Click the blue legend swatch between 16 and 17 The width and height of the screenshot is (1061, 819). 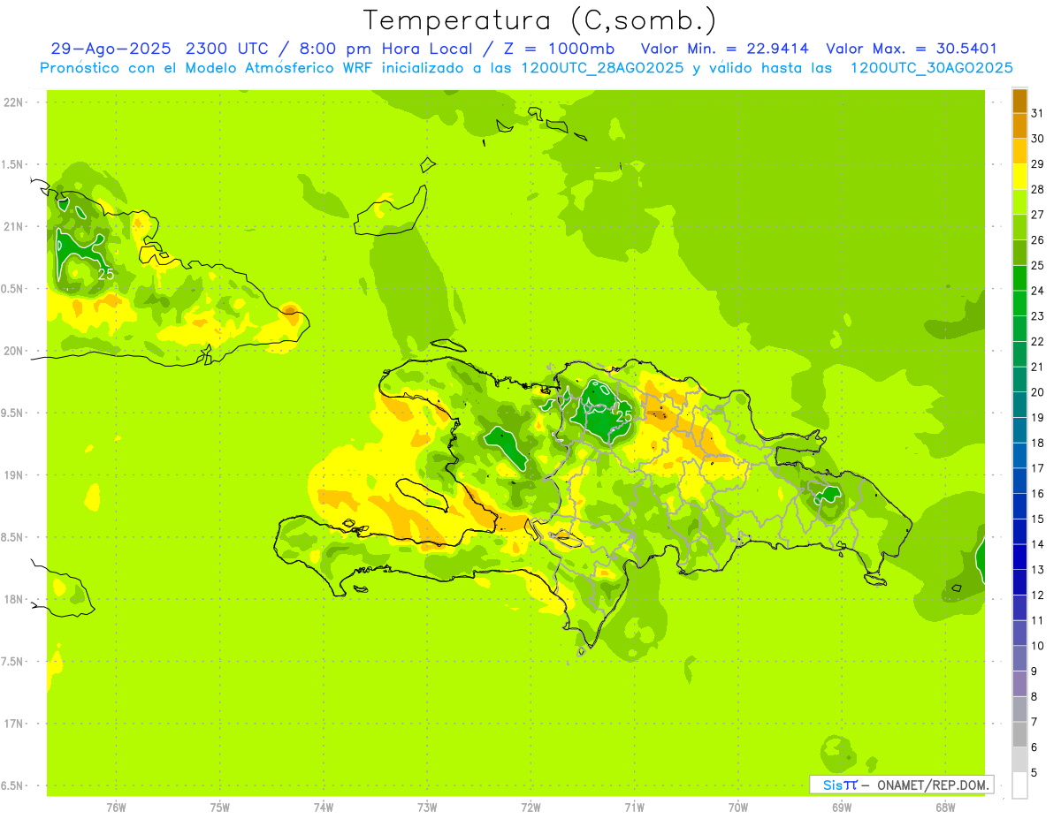[x=1019, y=481]
